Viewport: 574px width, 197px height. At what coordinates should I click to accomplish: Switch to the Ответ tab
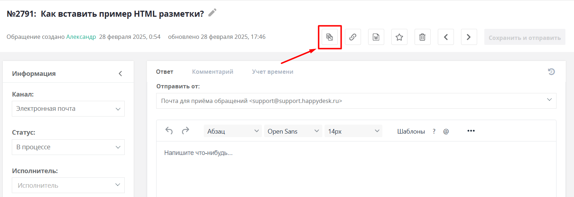[164, 72]
